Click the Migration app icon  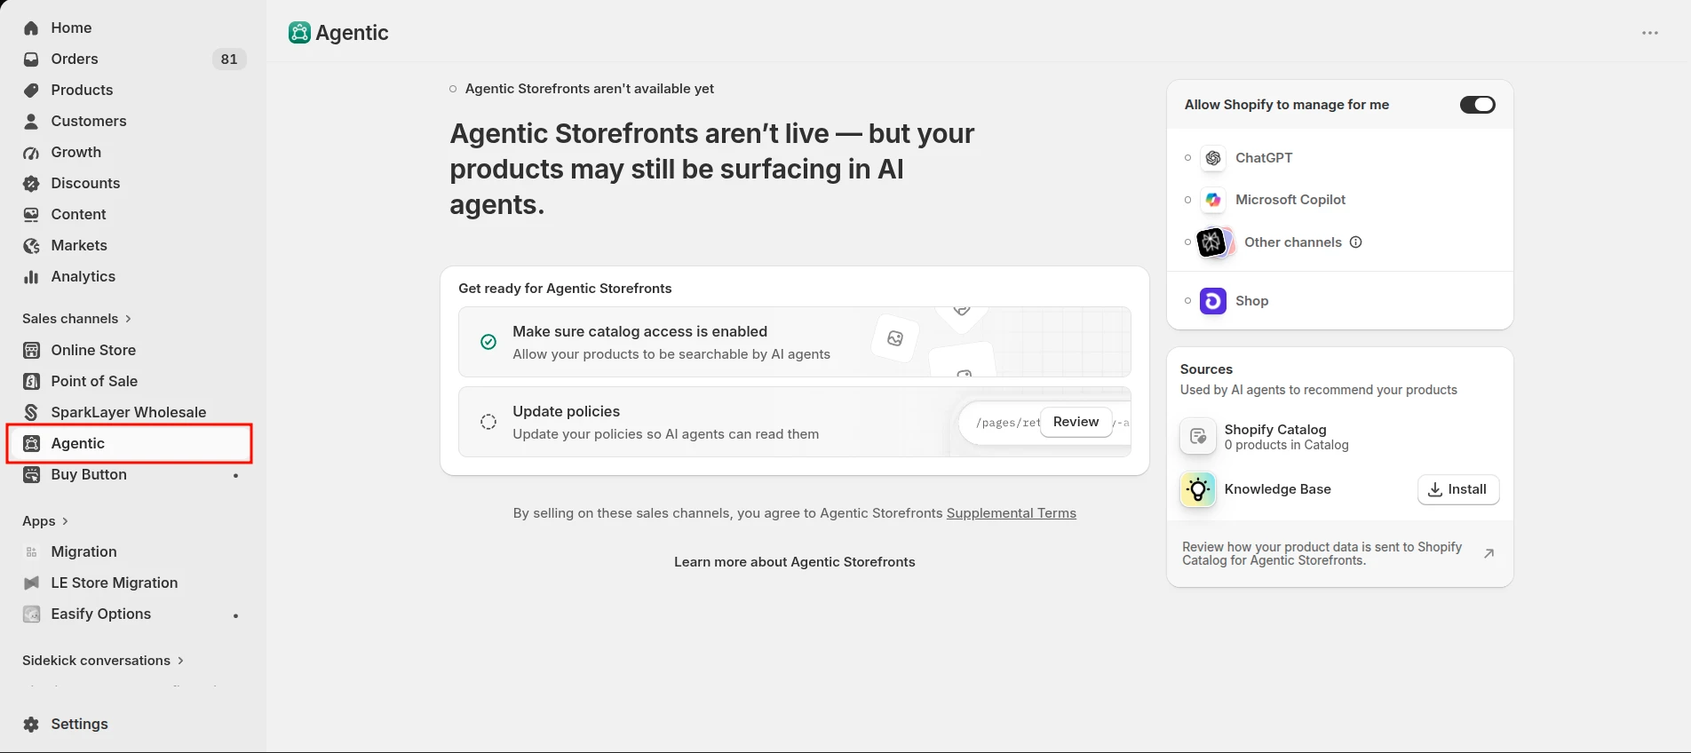pos(31,552)
